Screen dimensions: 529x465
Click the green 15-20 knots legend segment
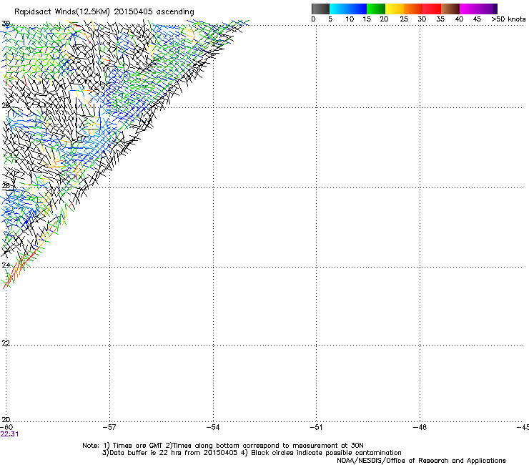(x=376, y=9)
